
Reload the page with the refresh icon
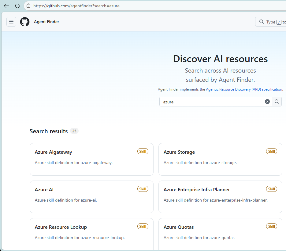click(x=17, y=6)
